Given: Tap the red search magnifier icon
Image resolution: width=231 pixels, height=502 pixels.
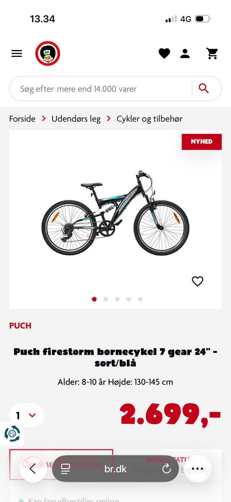Looking at the screenshot, I should [x=204, y=88].
